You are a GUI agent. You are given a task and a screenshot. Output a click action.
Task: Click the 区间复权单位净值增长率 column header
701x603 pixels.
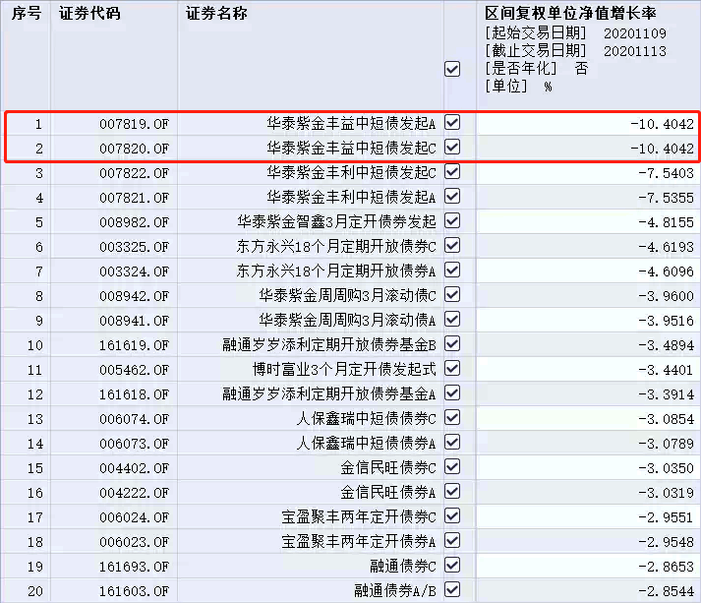tap(570, 14)
